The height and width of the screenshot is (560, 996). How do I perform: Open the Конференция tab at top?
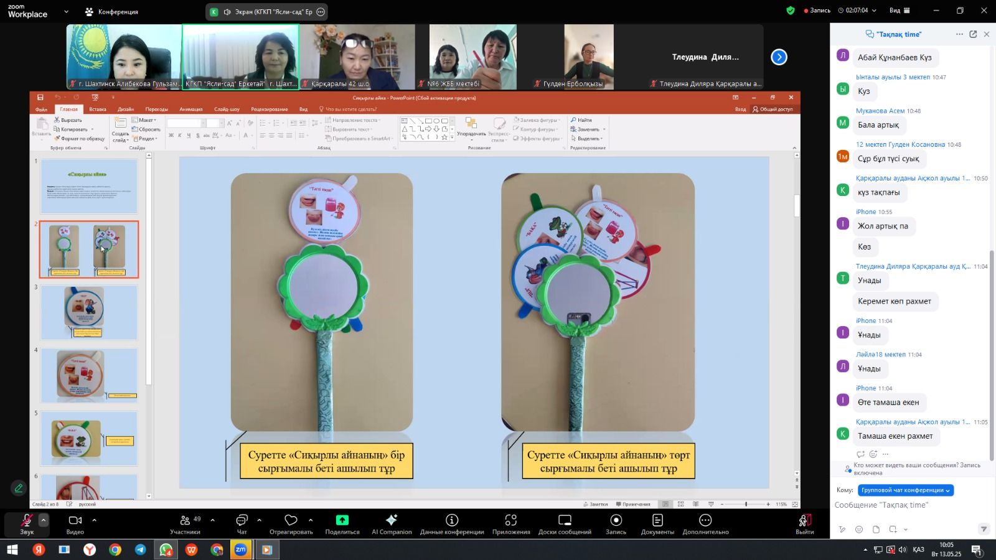click(111, 12)
